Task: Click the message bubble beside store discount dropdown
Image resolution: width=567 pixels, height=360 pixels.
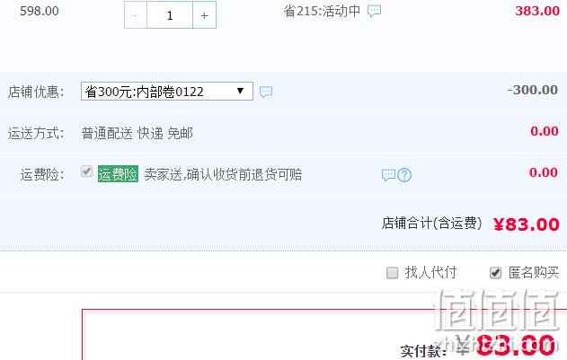Action: (266, 92)
